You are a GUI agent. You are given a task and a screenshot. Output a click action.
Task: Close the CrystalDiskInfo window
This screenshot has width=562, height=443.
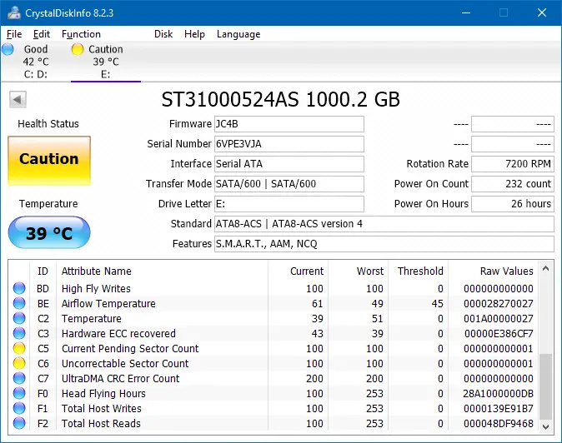click(x=542, y=12)
